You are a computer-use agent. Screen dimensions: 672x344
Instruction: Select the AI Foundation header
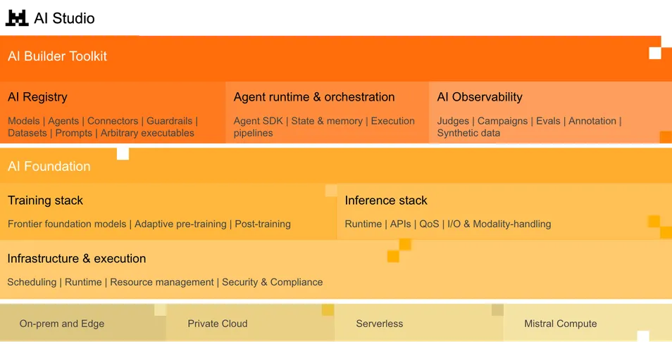coord(49,167)
